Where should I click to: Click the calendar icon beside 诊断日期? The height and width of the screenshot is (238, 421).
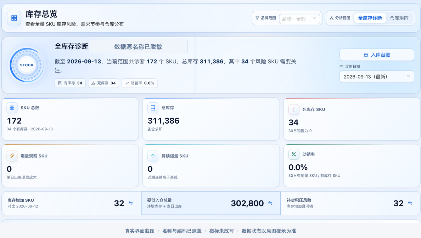pyautogui.click(x=342, y=67)
